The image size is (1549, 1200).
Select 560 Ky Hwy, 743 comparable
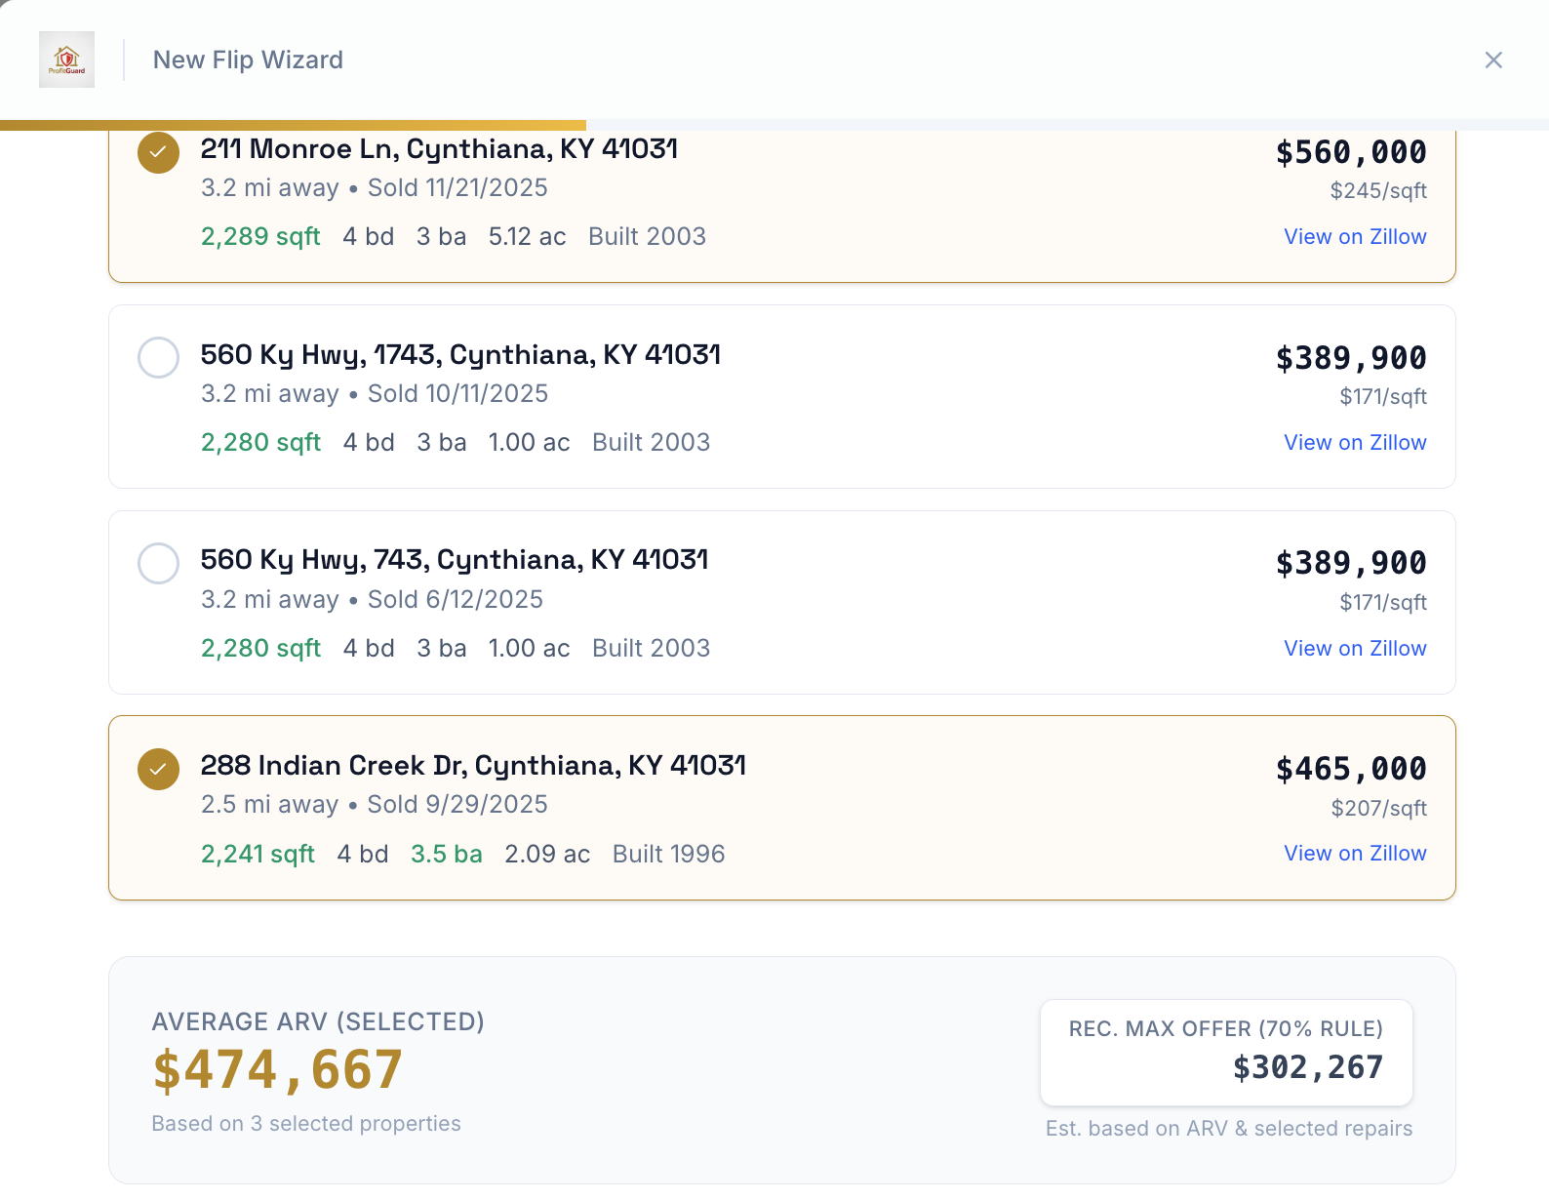(x=158, y=563)
